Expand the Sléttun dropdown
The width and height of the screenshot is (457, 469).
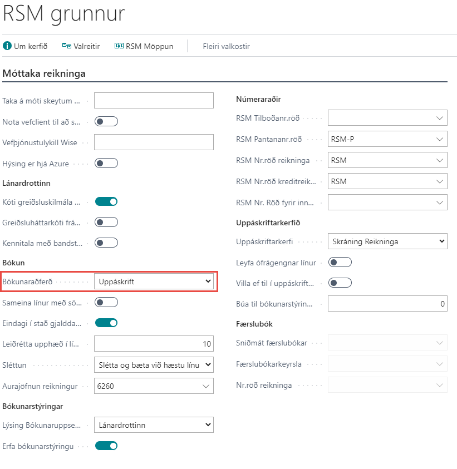[x=154, y=365]
